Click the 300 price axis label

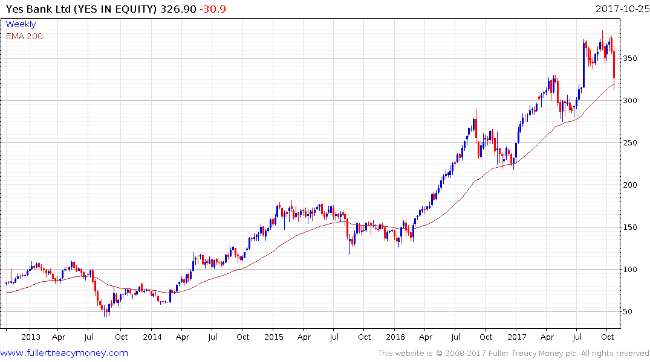point(630,101)
